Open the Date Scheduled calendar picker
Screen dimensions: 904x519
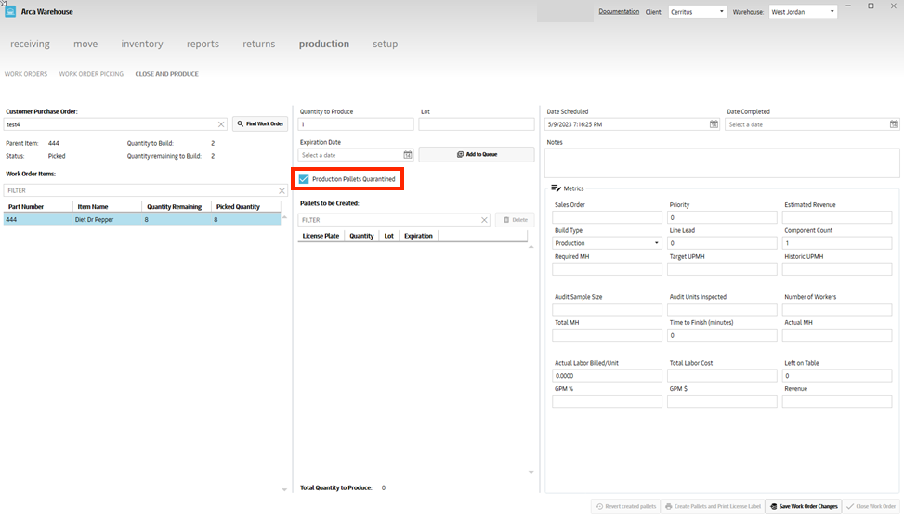tap(714, 124)
